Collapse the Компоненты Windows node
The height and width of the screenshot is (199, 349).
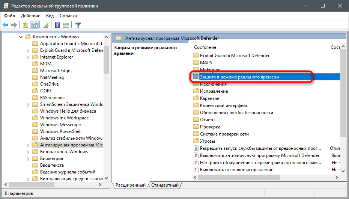pos(21,37)
